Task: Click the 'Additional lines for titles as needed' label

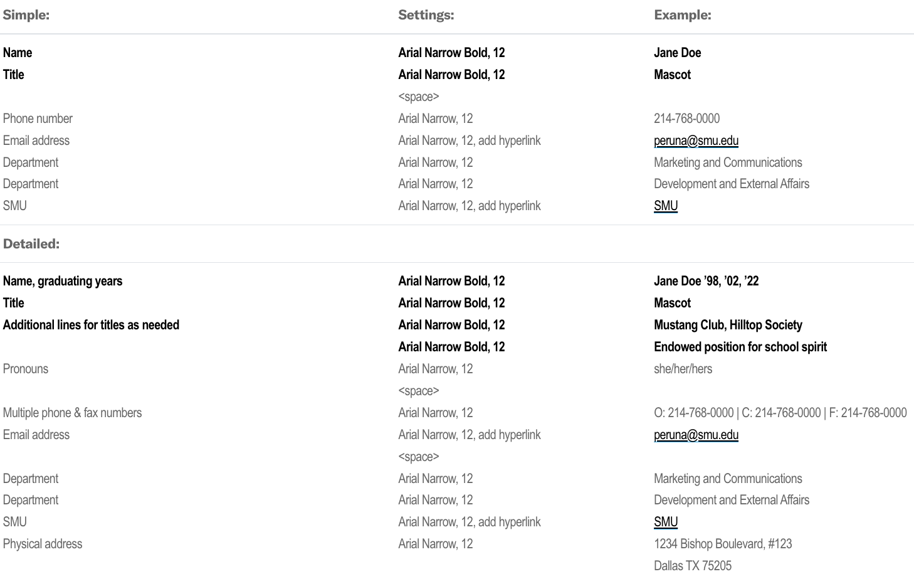Action: [x=91, y=325]
